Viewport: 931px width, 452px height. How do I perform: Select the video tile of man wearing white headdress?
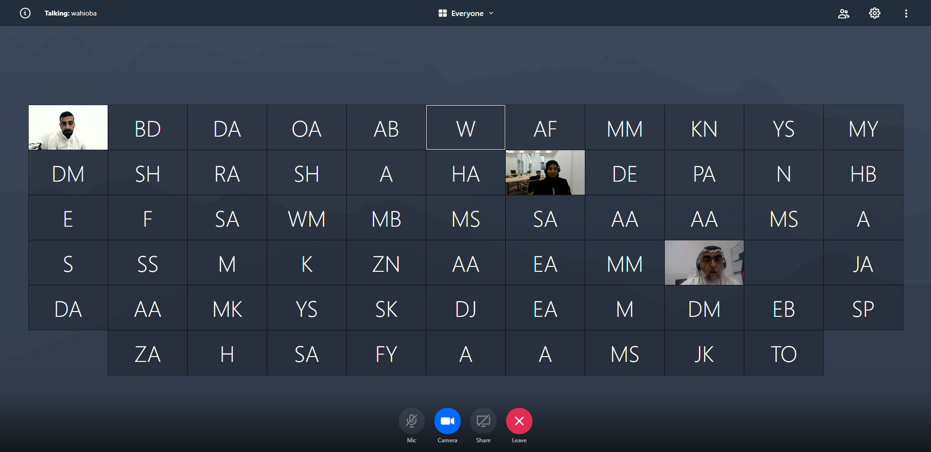(x=704, y=263)
